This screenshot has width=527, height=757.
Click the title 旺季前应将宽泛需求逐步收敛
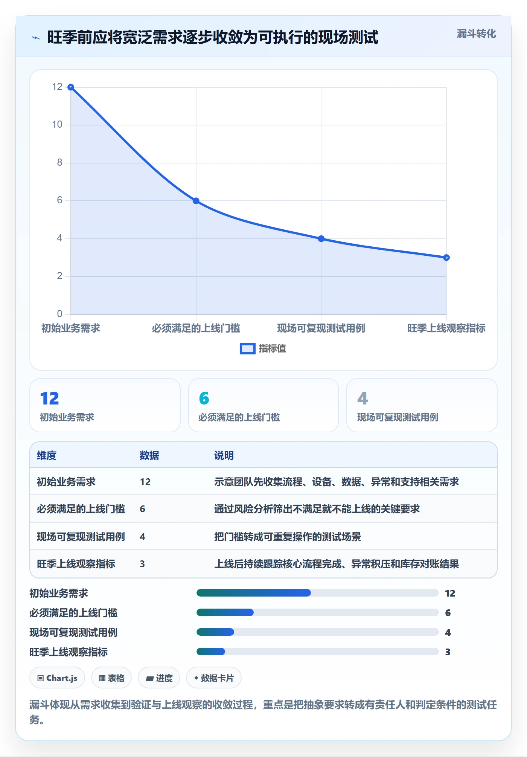[213, 38]
